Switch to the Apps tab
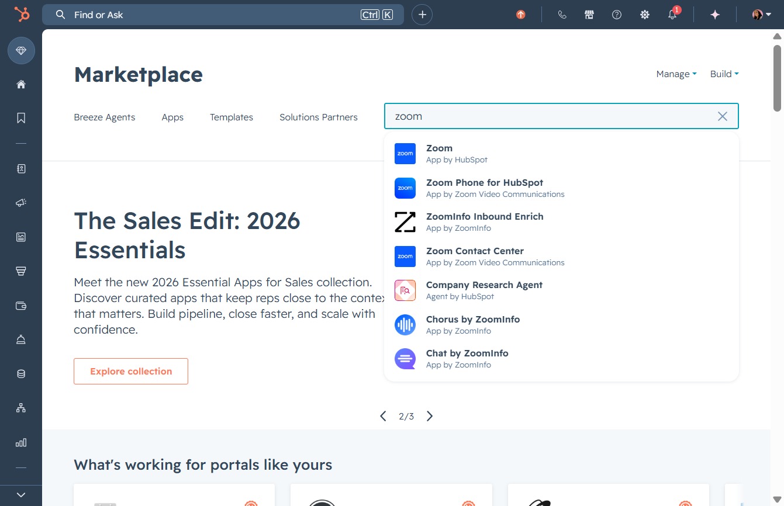This screenshot has height=506, width=784. pos(172,117)
